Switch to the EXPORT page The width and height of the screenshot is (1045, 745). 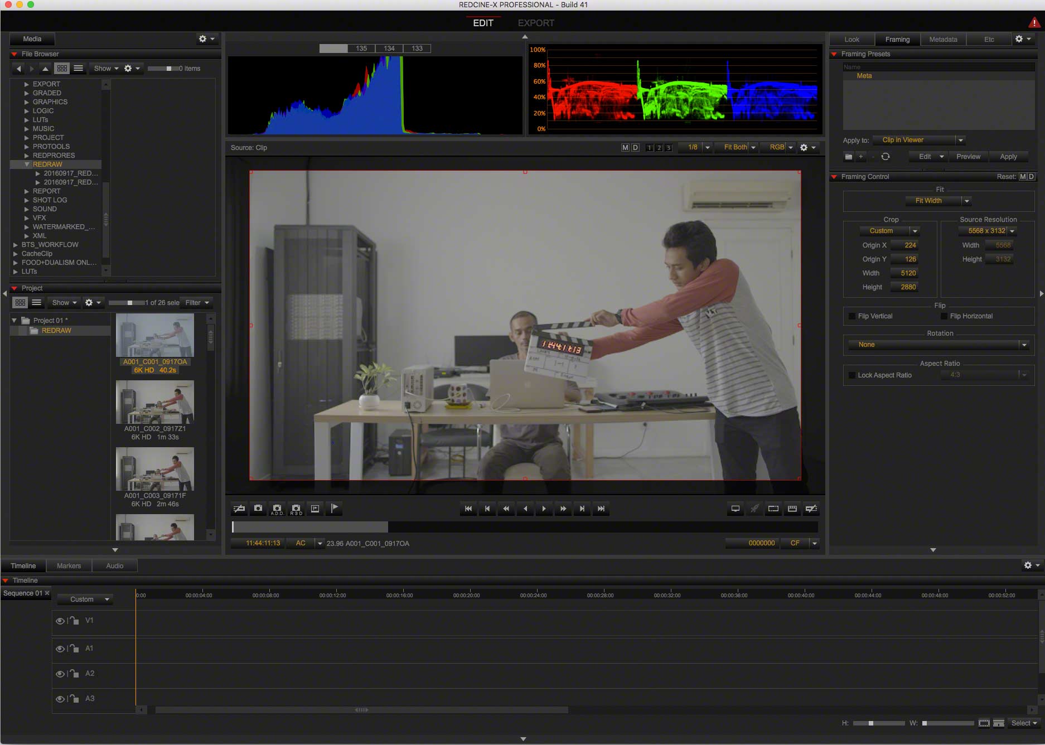pyautogui.click(x=536, y=23)
